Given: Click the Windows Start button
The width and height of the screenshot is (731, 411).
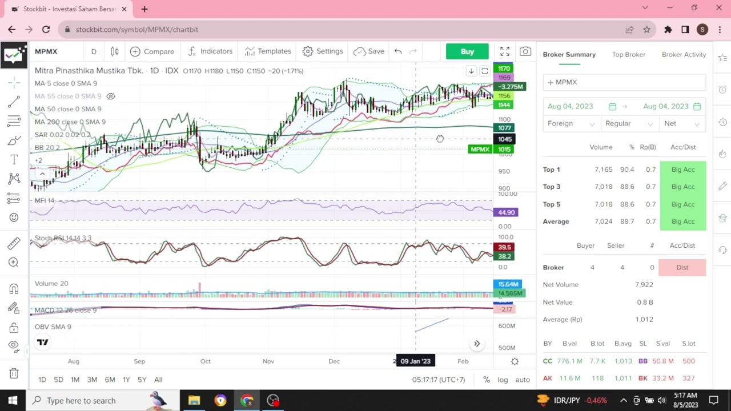Looking at the screenshot, I should 13,401.
